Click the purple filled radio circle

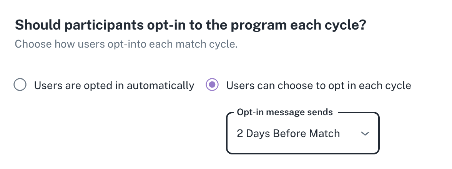click(x=212, y=85)
